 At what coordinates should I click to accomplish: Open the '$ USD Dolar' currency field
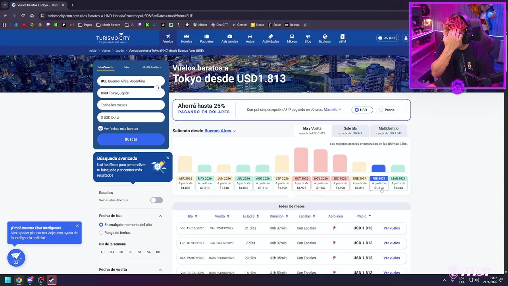tap(131, 117)
